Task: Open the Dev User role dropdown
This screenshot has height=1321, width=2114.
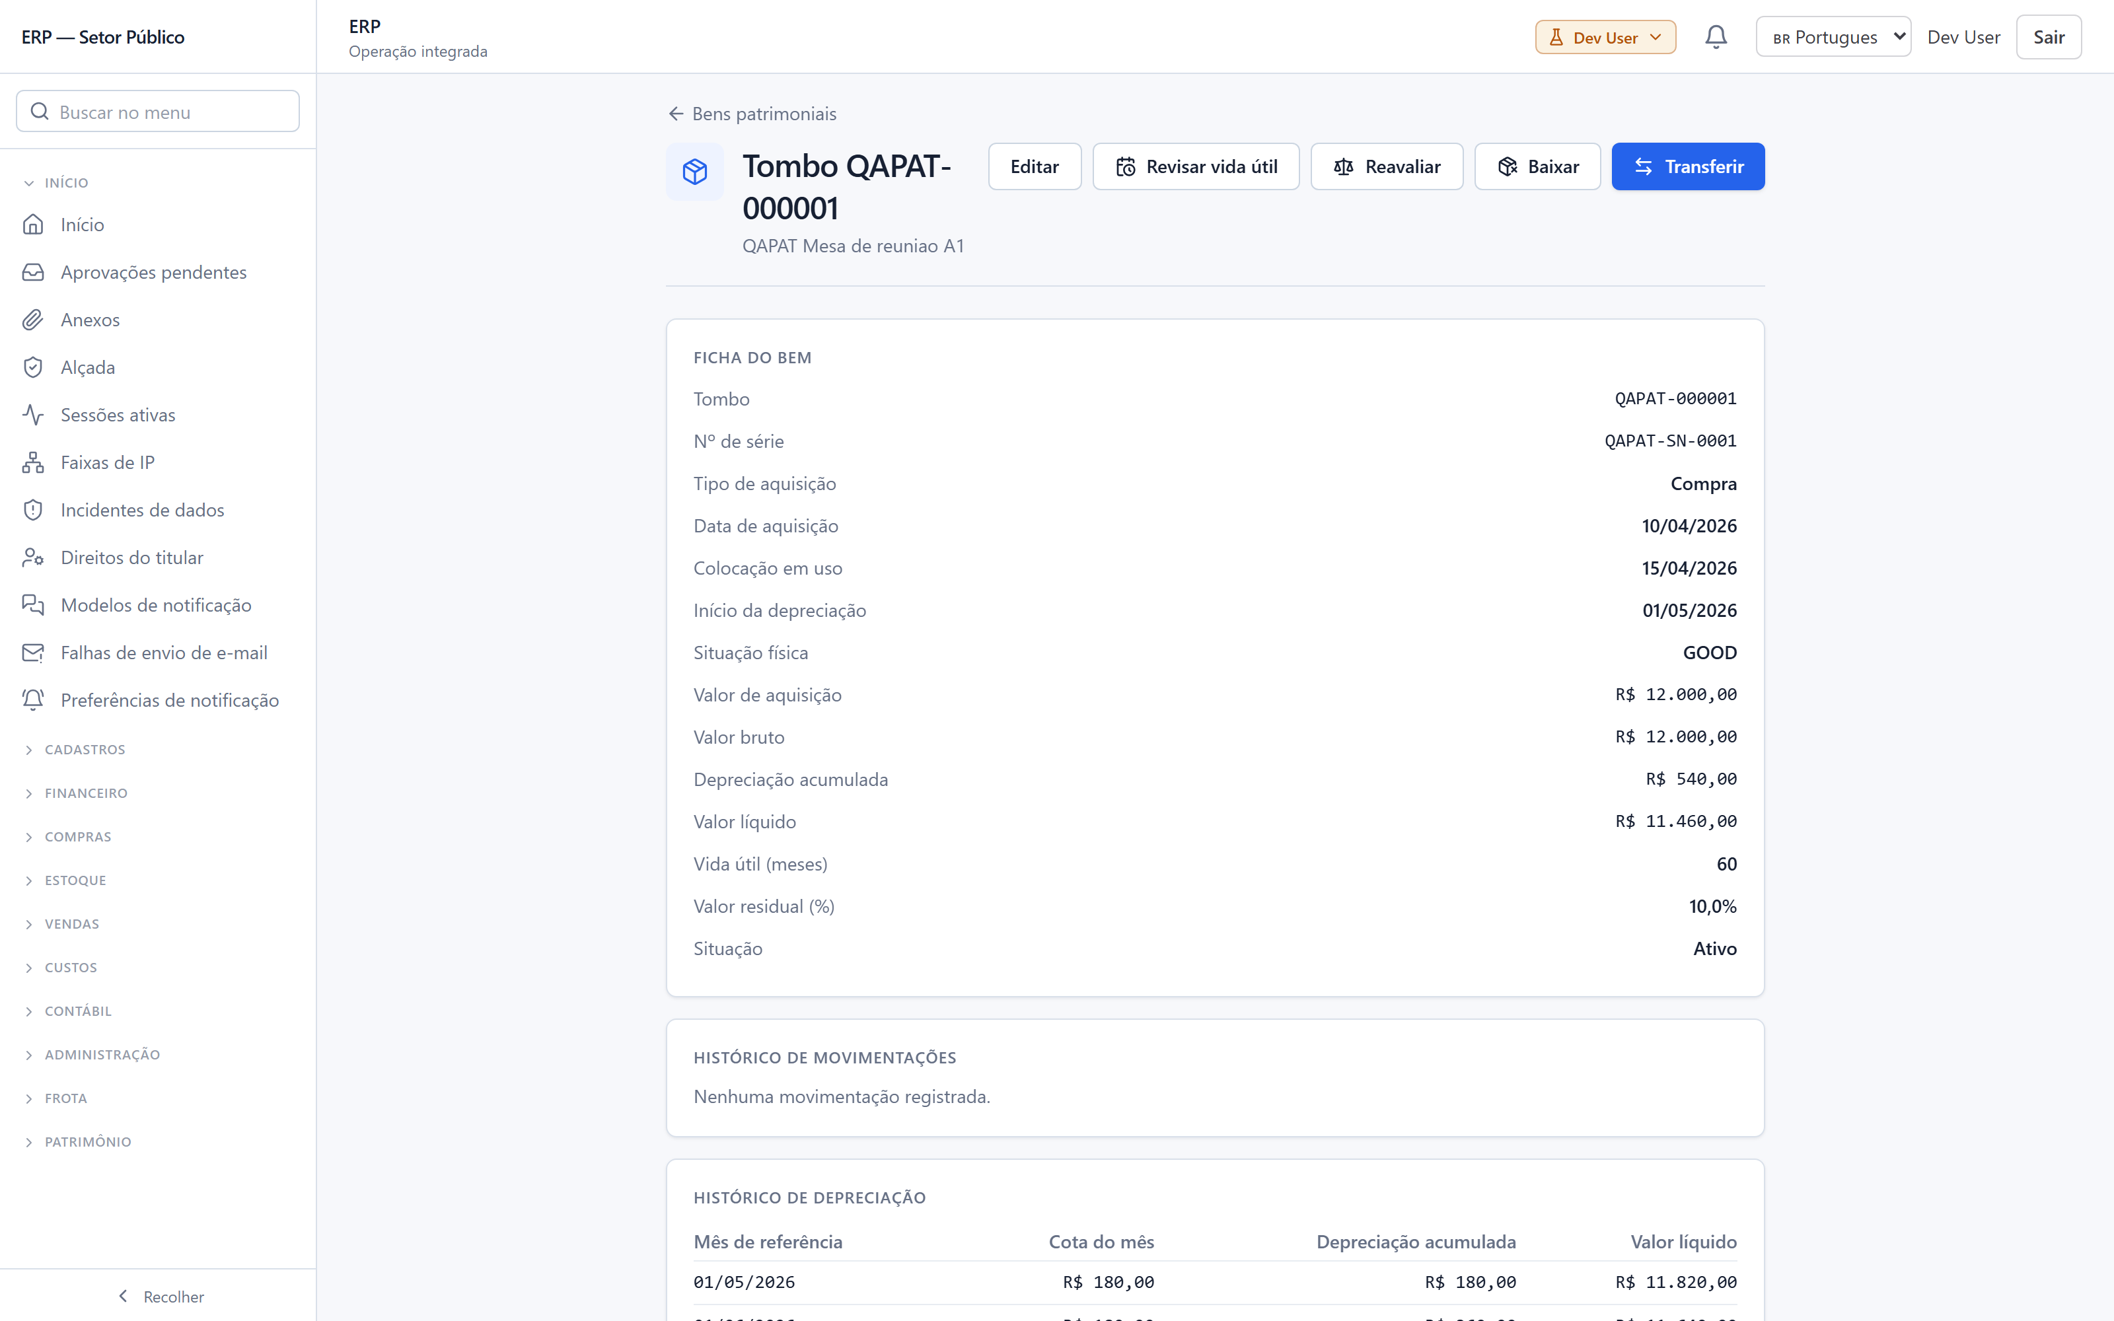Action: tap(1605, 38)
